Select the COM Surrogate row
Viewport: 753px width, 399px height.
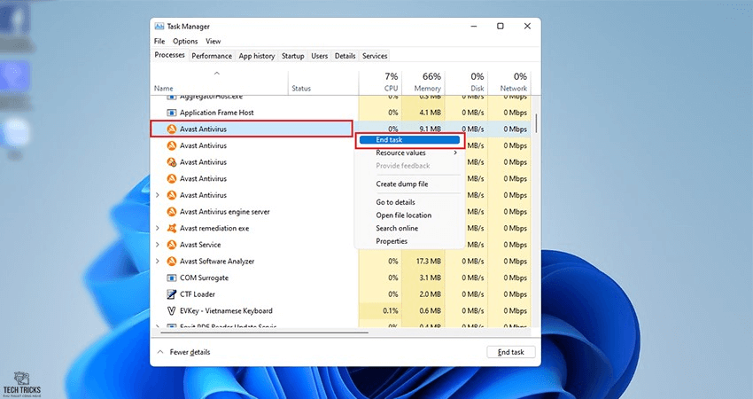341,278
